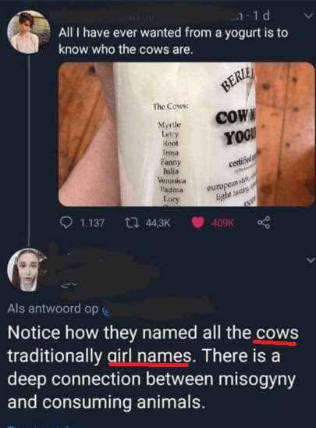Click the 44,3K retweet count
Viewport: 316px width, 428px height.
tap(158, 223)
